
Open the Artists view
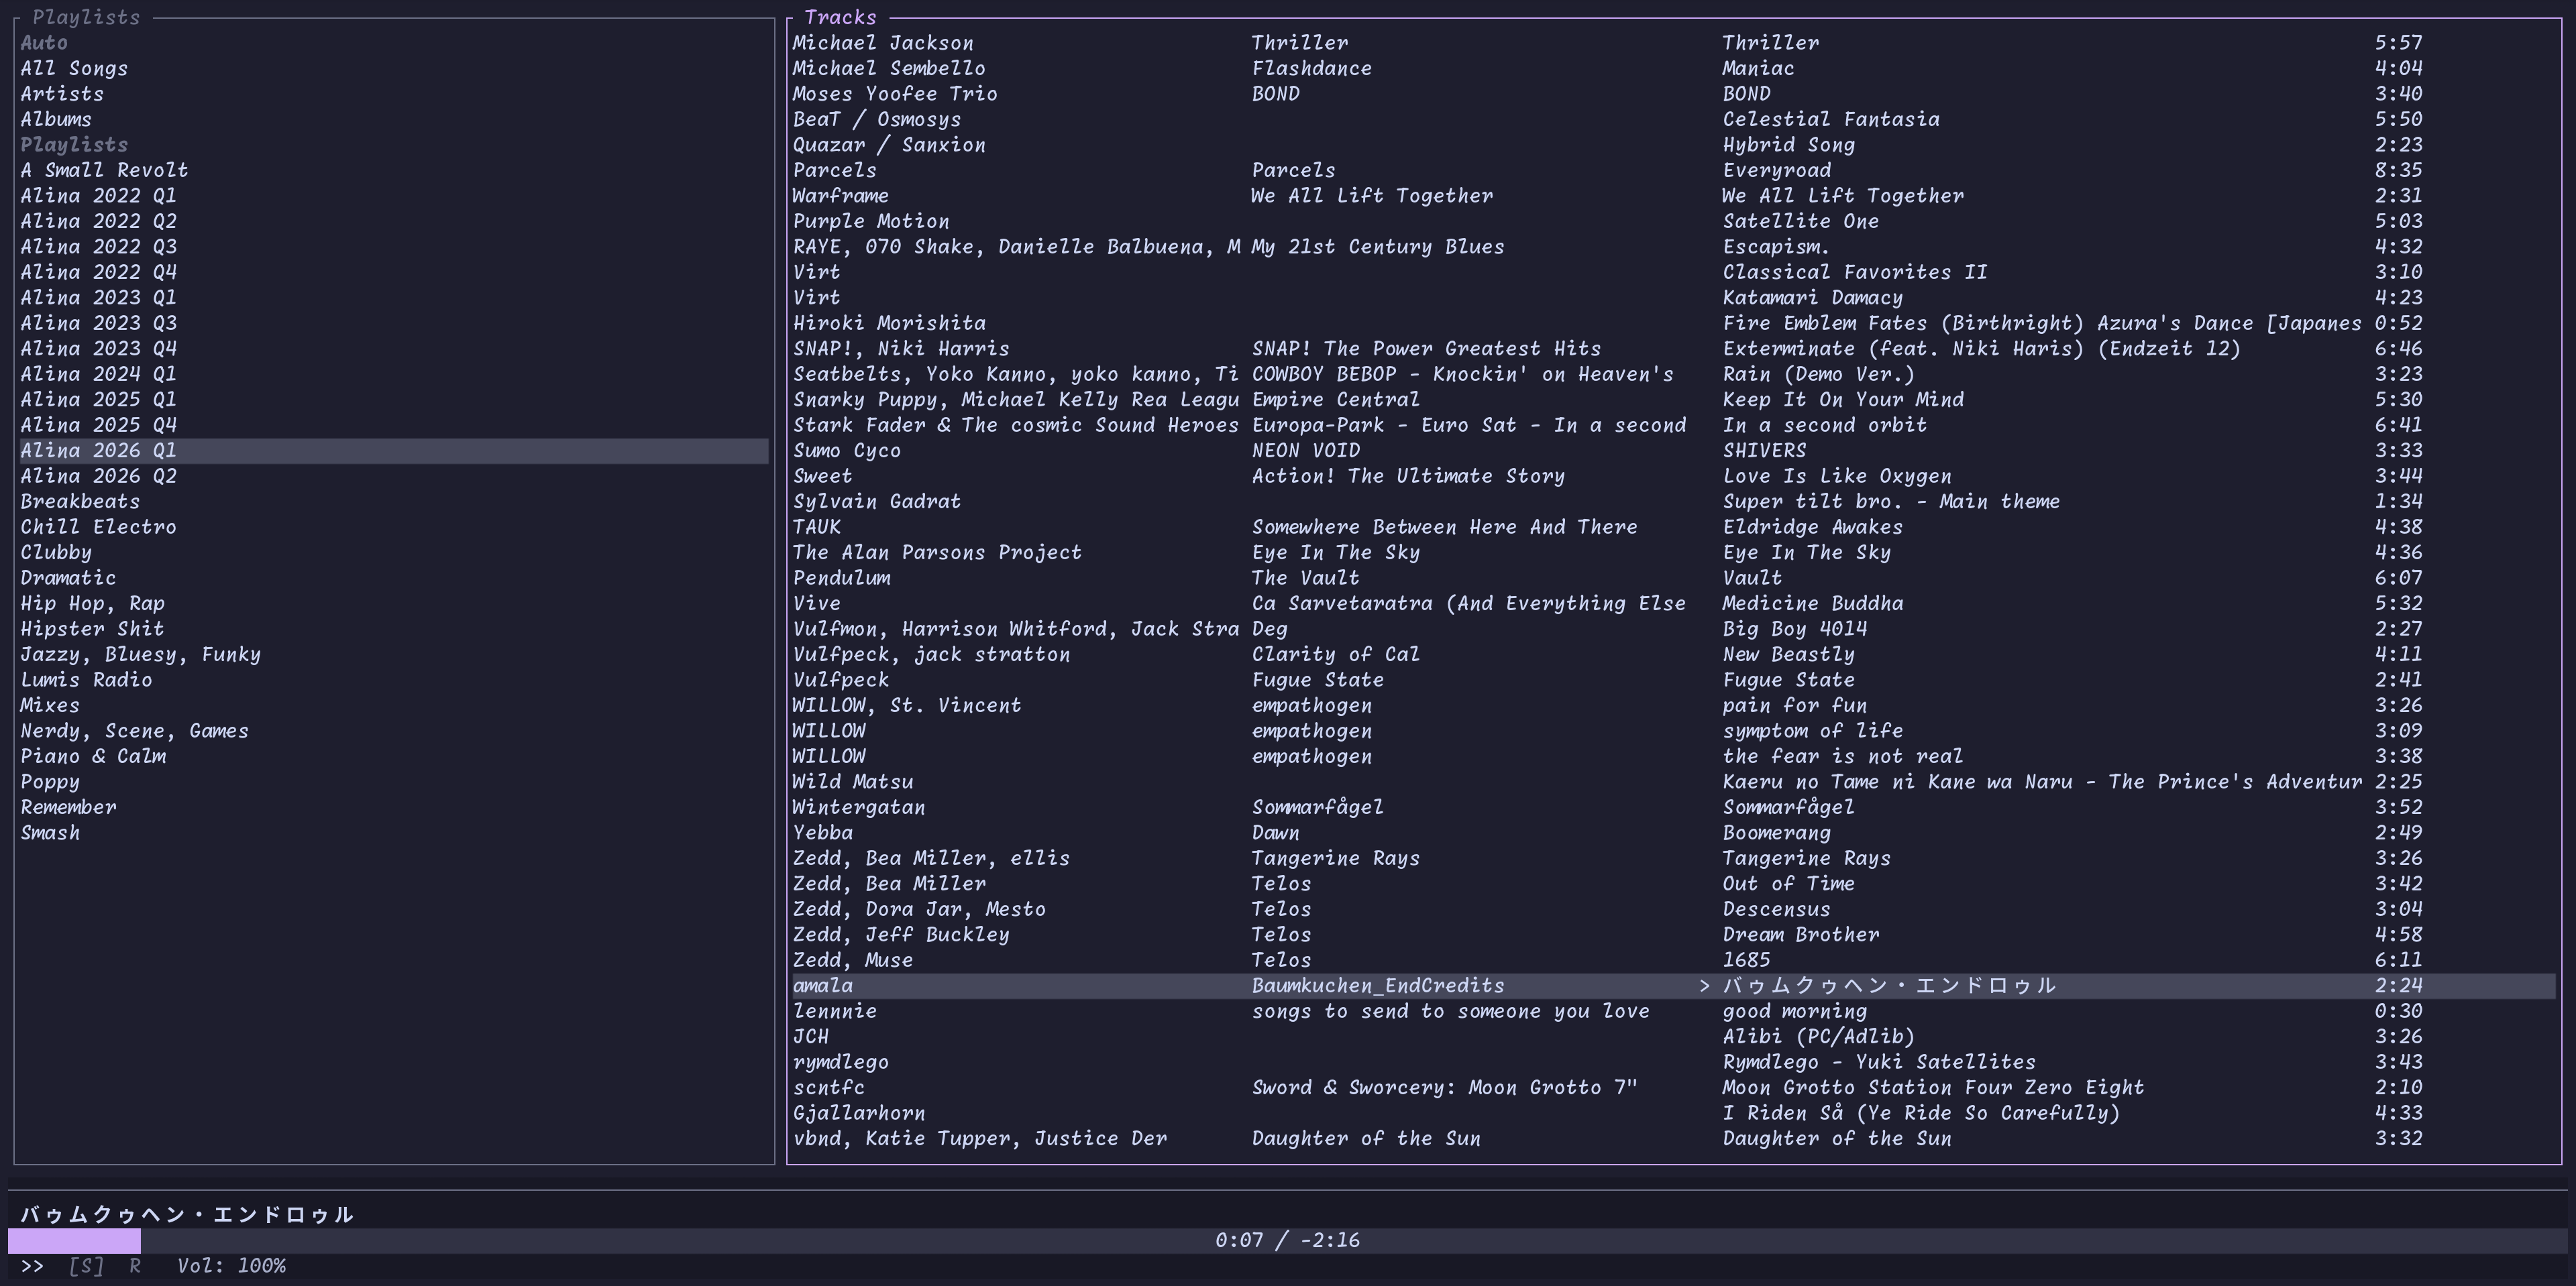(x=62, y=94)
